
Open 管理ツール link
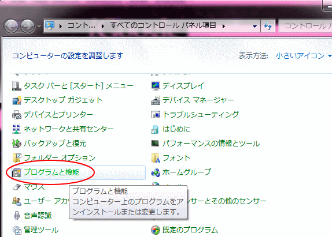click(41, 230)
